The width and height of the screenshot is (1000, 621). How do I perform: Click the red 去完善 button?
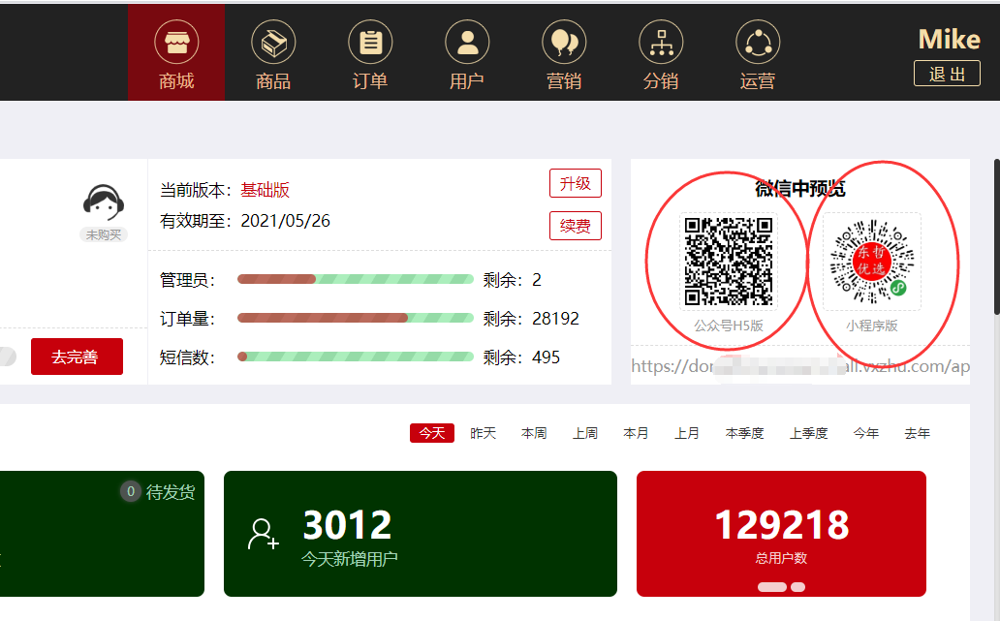pyautogui.click(x=77, y=357)
